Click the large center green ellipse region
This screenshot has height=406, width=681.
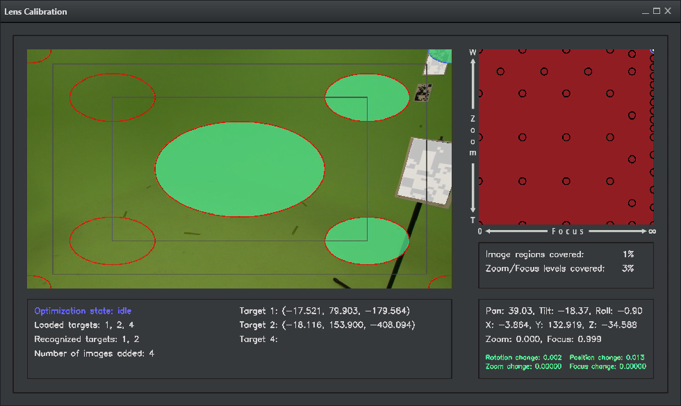click(240, 169)
